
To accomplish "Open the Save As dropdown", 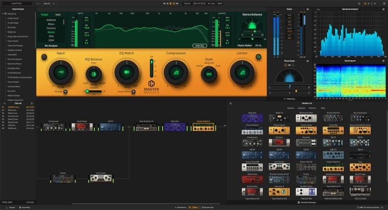I will (x=46, y=3).
